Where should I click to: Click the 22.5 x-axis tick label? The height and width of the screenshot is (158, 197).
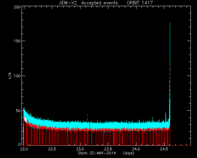coord(52,149)
